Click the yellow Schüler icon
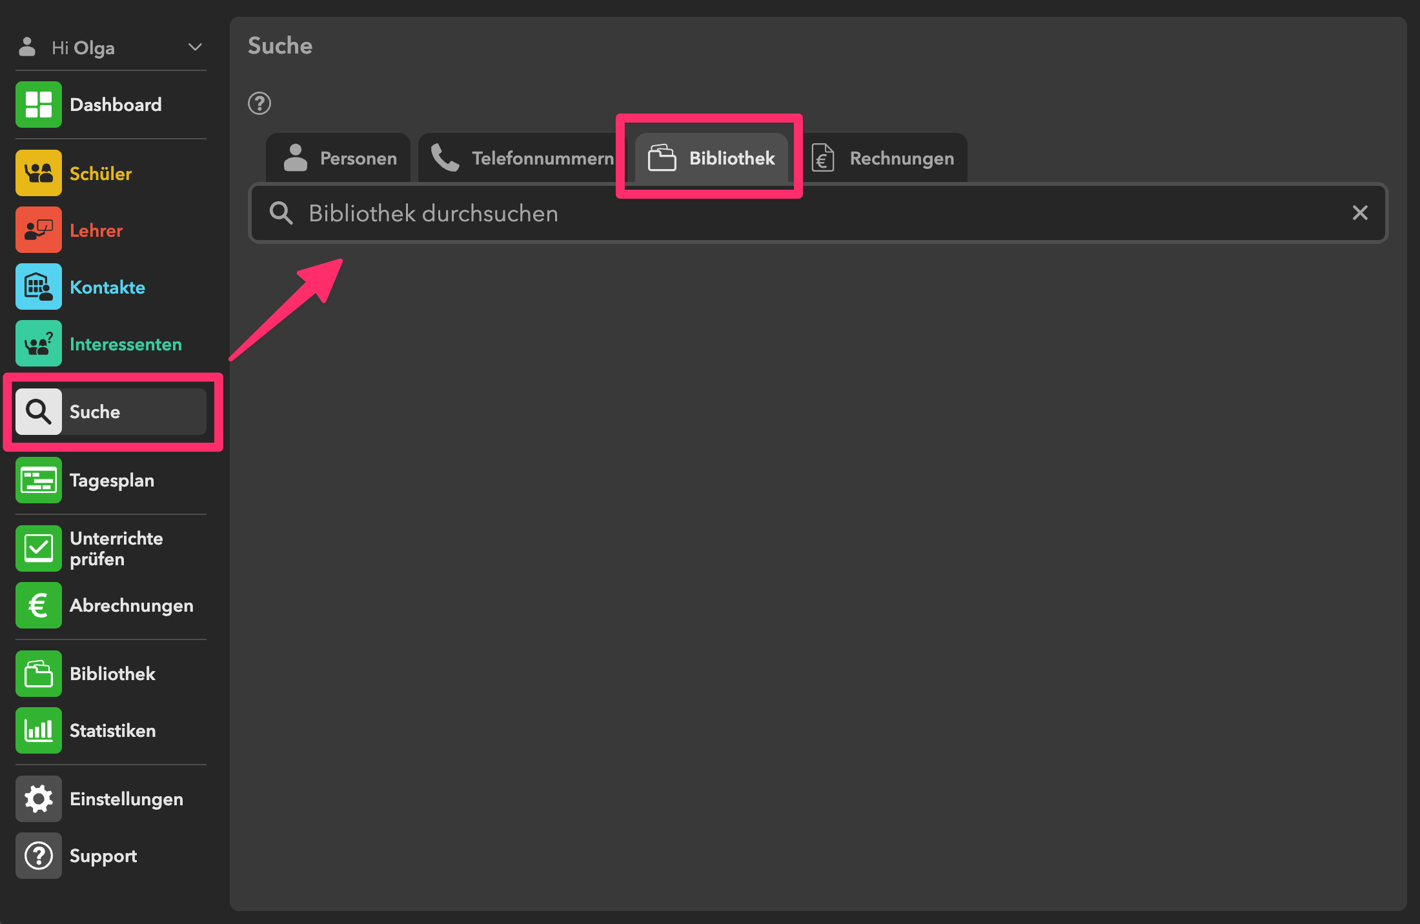Viewport: 1420px width, 924px height. pos(39,173)
